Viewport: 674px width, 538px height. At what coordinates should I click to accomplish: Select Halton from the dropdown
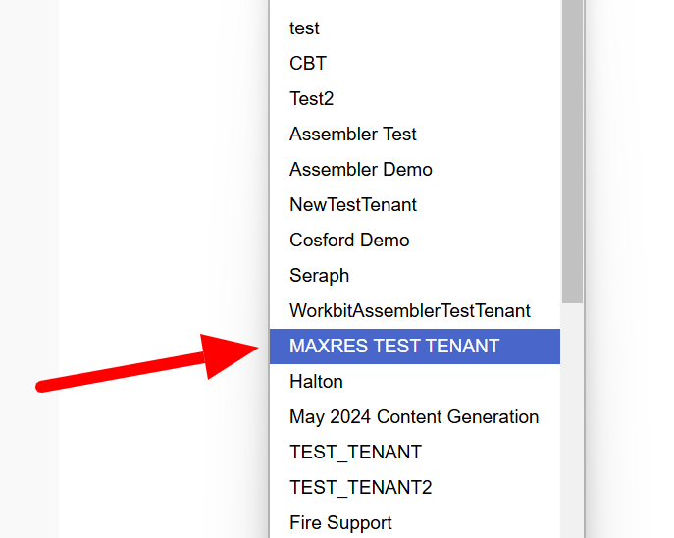pos(316,382)
